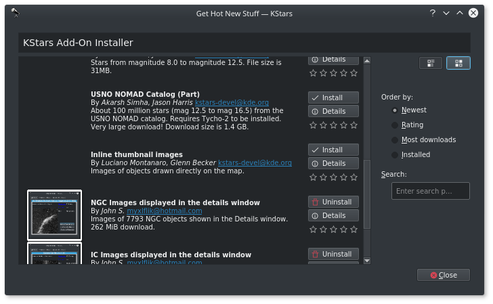Select the 'USNO NOMAD Catalog (Part)' title
Viewport: 493px width, 304px height.
pos(145,94)
